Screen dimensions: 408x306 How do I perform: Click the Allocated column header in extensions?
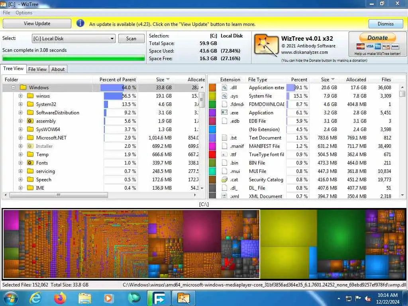(x=356, y=80)
